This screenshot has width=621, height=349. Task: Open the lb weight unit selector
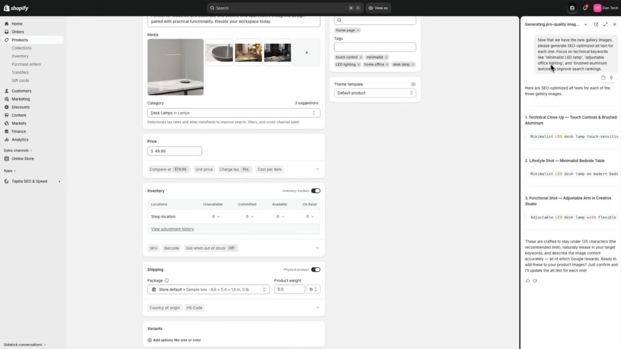(x=313, y=290)
